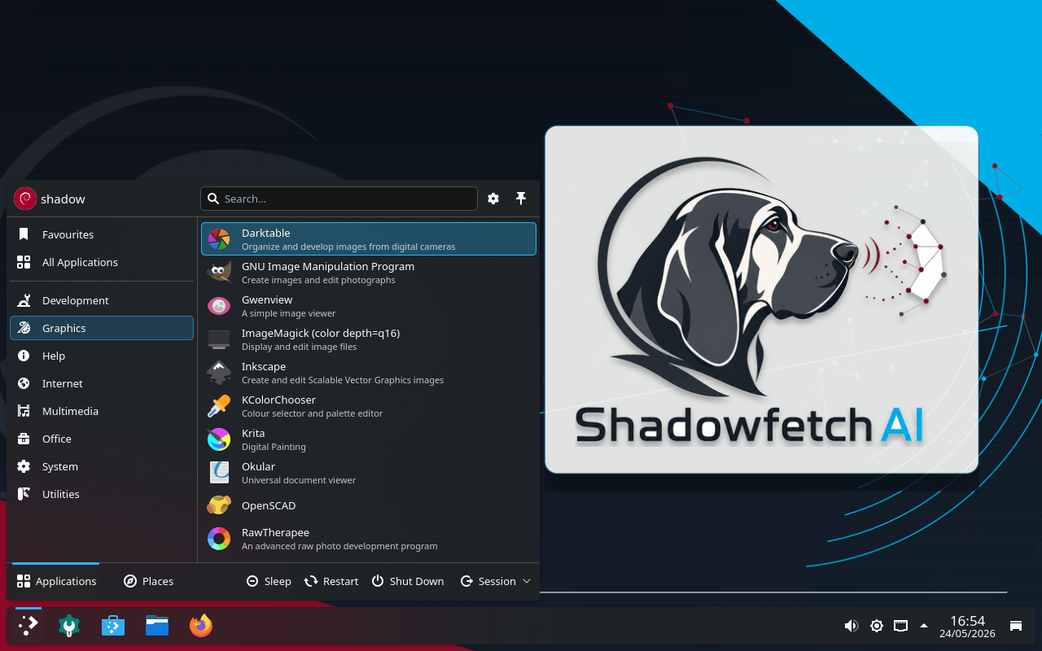Open the System category
Image resolution: width=1042 pixels, height=651 pixels.
pyautogui.click(x=102, y=466)
